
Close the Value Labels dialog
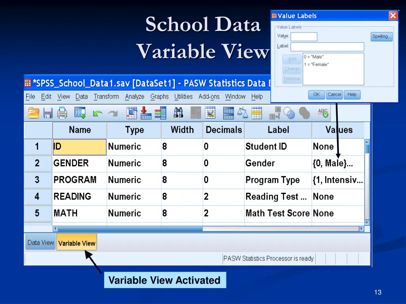(393, 16)
